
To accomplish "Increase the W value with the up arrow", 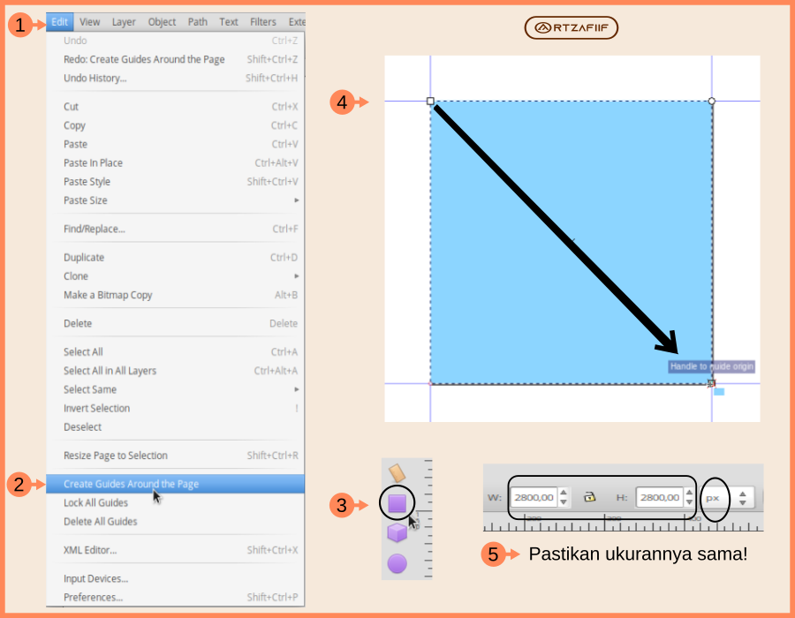I will pos(563,492).
